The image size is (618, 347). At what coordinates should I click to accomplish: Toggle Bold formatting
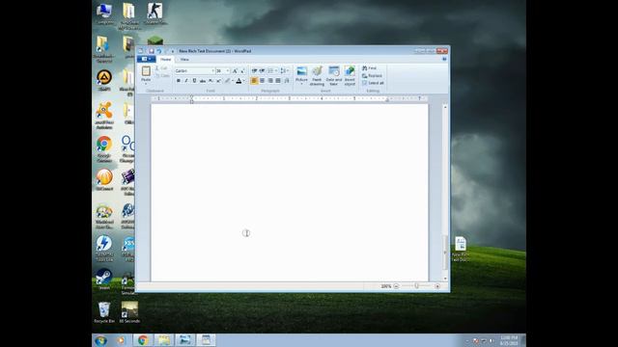coord(179,81)
